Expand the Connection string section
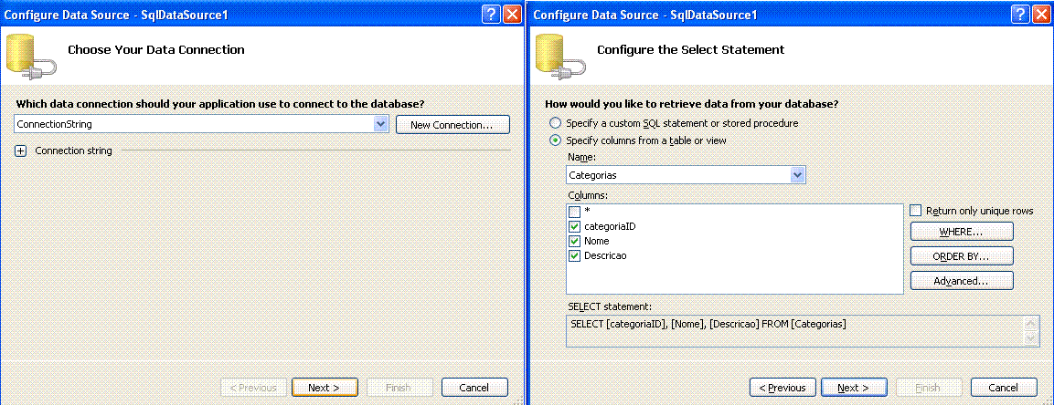1054x405 pixels. pos(21,151)
